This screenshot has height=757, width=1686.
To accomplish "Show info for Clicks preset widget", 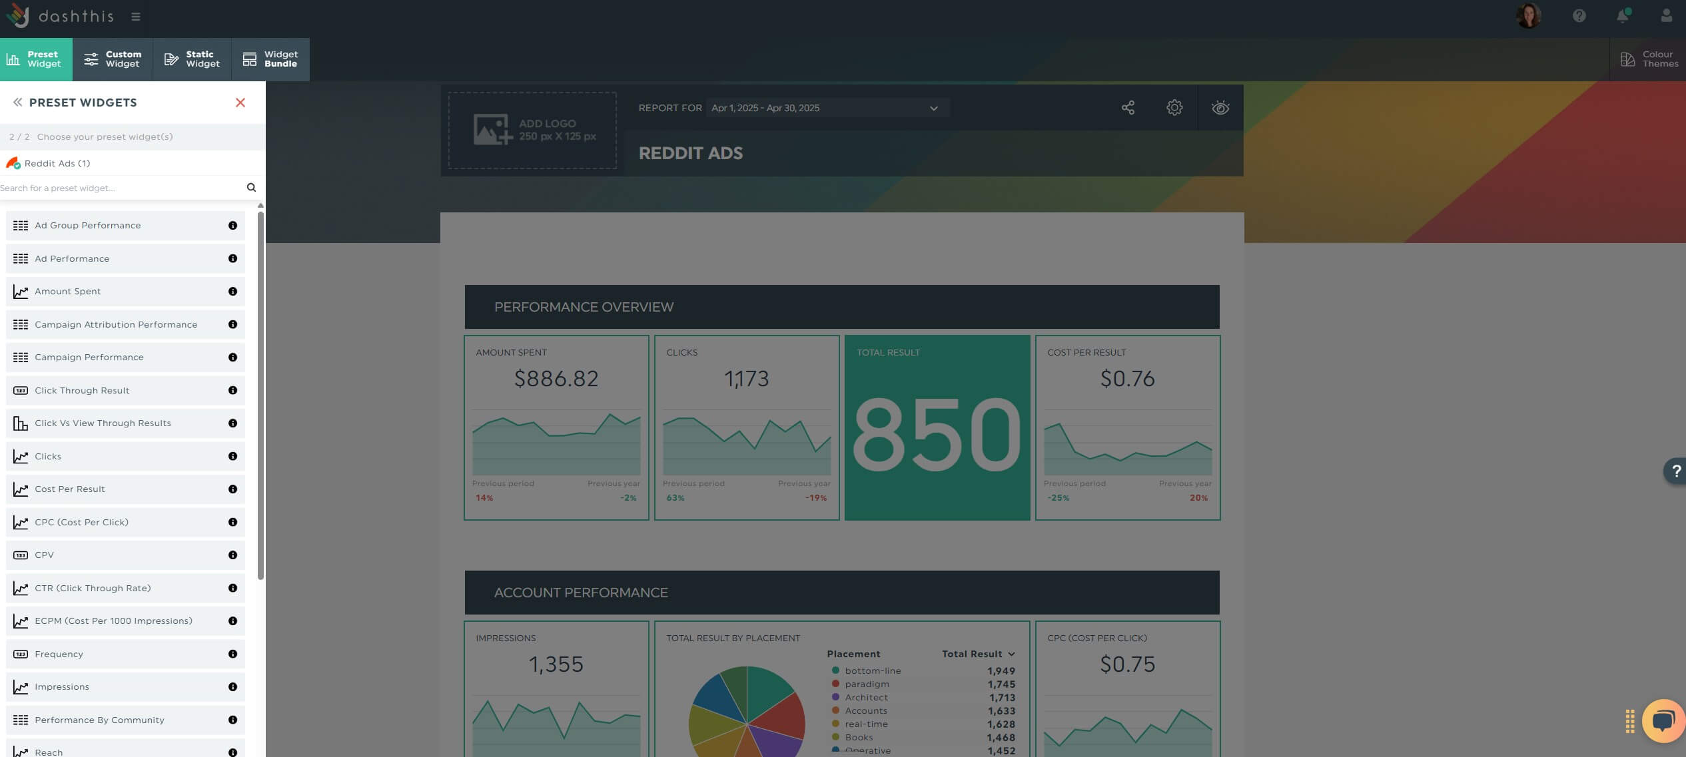I will [232, 456].
